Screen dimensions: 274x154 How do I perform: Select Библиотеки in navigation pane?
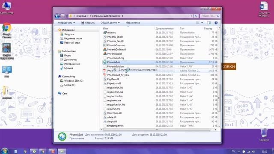click(69, 51)
